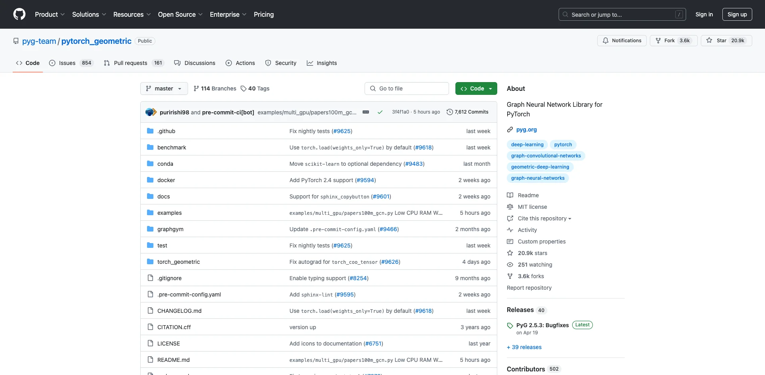Expand the commit message ellipsis button

pos(366,112)
